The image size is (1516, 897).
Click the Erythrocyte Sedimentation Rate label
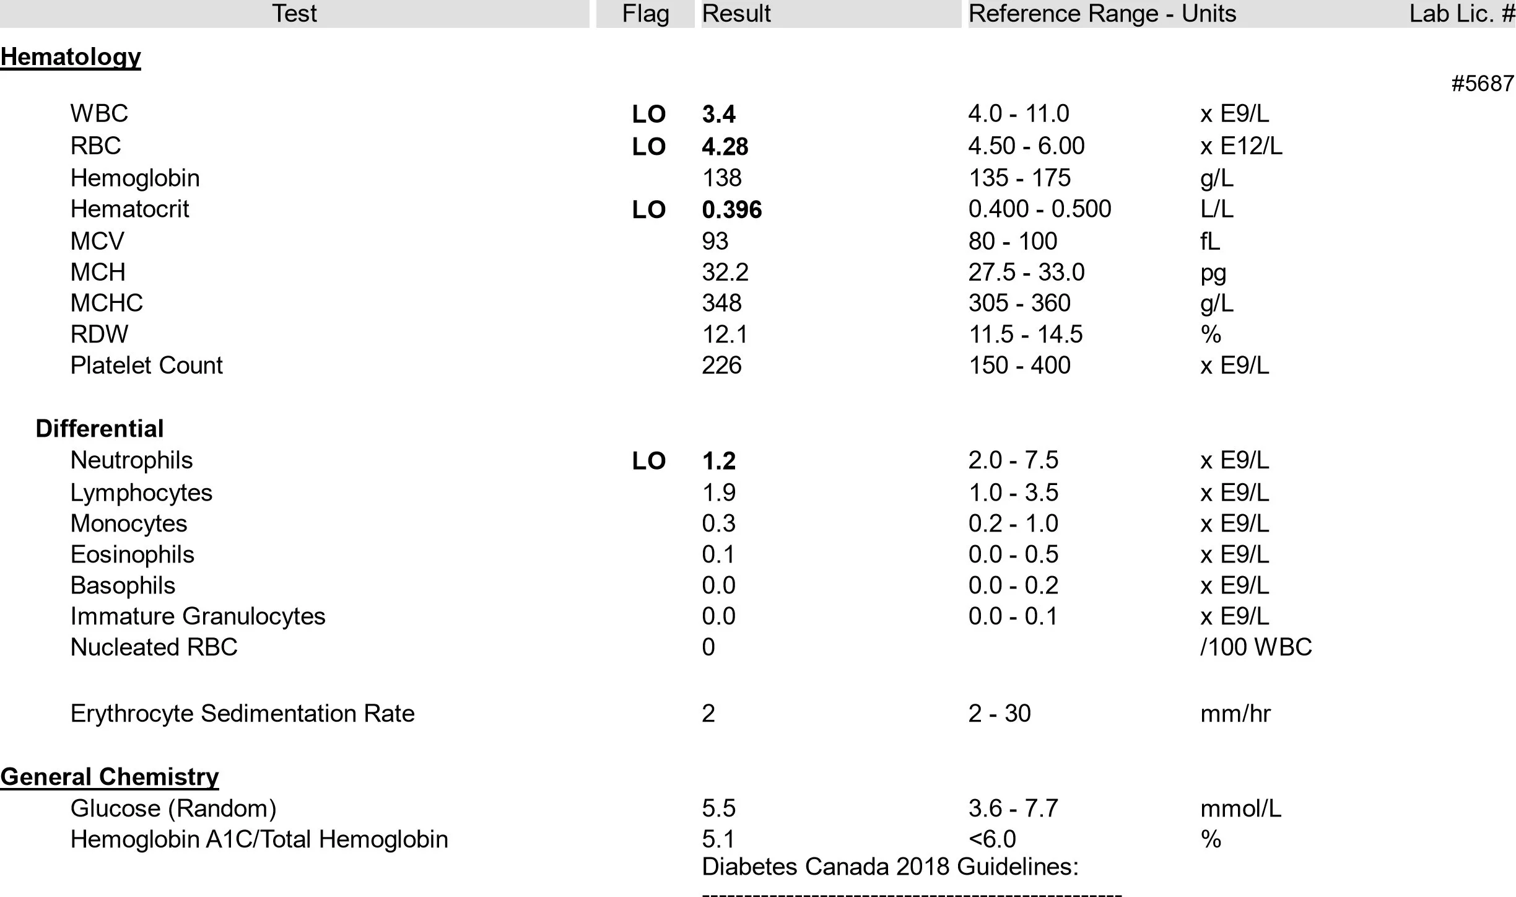242,714
